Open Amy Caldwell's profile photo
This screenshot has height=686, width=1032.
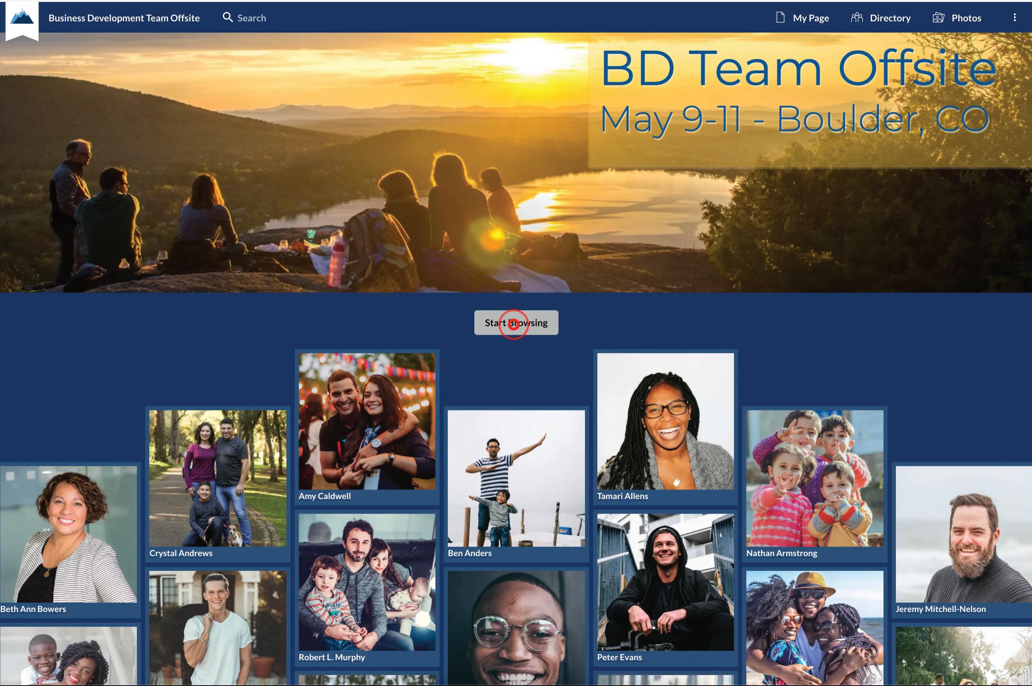click(367, 421)
